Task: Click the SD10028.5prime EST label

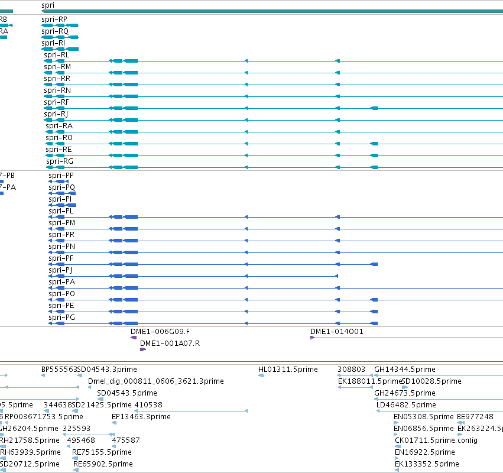Action: point(432,381)
